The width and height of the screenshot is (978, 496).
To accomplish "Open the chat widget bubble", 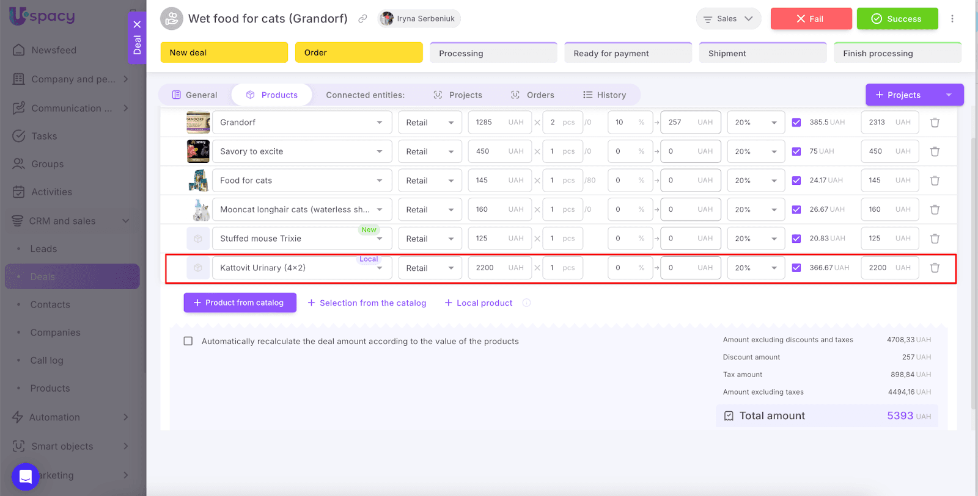I will 25,476.
